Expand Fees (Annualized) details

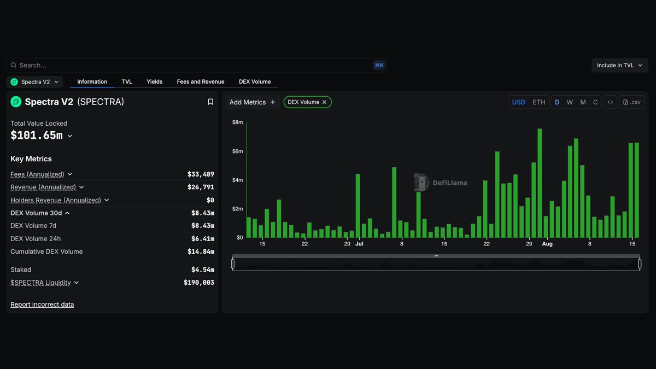coord(70,174)
